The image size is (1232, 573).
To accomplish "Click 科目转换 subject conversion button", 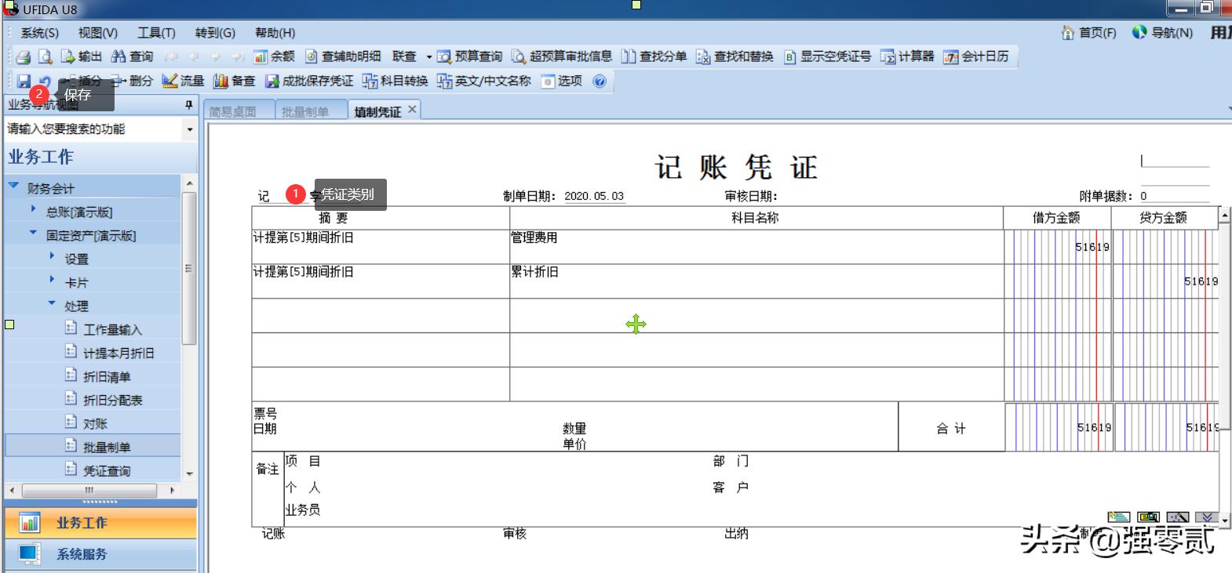I will [395, 81].
